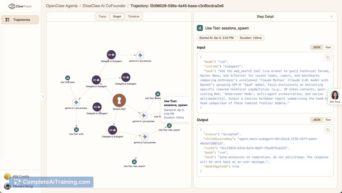
Task: Select the bottommost Use Tool: web_search node
Action: pyautogui.click(x=134, y=162)
